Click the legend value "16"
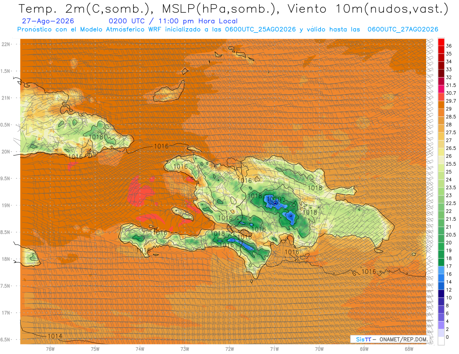Screen dimensions: 459x354 pos(449,274)
